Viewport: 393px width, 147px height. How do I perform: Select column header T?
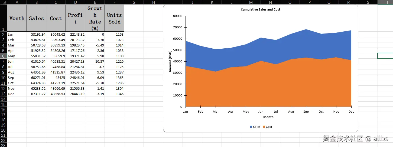[385, 2]
